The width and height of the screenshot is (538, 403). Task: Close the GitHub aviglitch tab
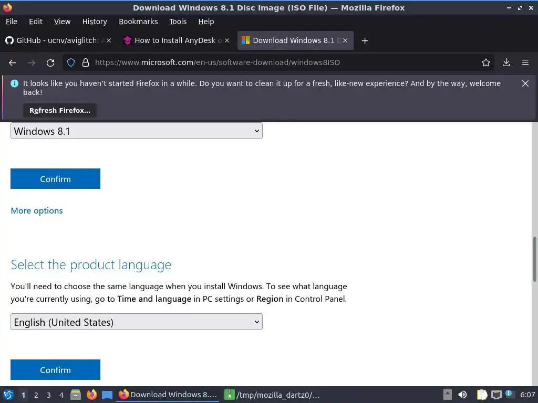109,40
